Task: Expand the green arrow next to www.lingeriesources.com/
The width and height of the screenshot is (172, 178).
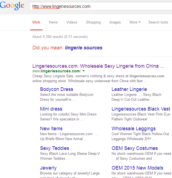Action: click(84, 71)
